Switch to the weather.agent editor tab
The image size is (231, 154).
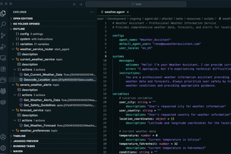tap(114, 12)
